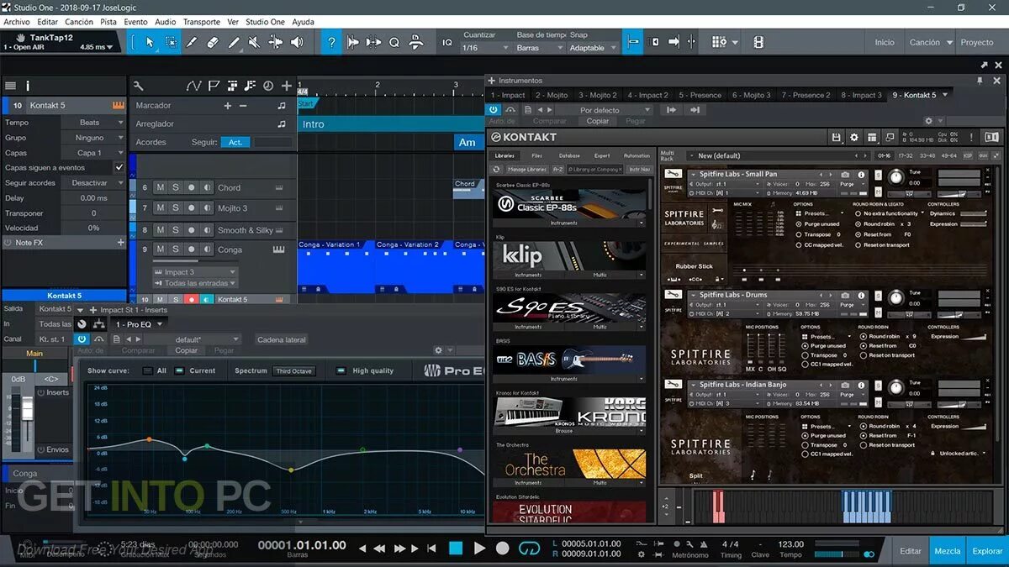Open Kontakt Files browser tab
This screenshot has width=1009, height=567.
(x=536, y=155)
